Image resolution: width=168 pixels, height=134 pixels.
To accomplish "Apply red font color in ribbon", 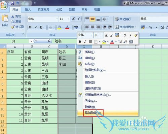I will click(67, 27).
